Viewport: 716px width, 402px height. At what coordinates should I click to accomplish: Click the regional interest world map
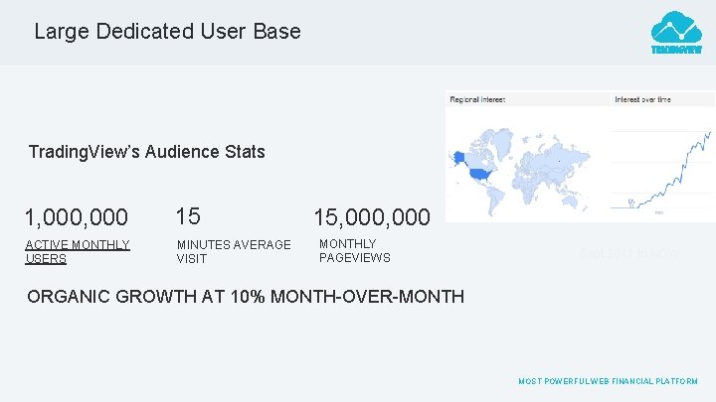(520, 172)
